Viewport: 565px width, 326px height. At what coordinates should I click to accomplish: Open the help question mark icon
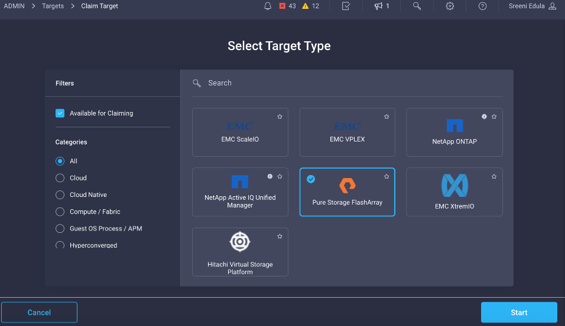pos(482,6)
